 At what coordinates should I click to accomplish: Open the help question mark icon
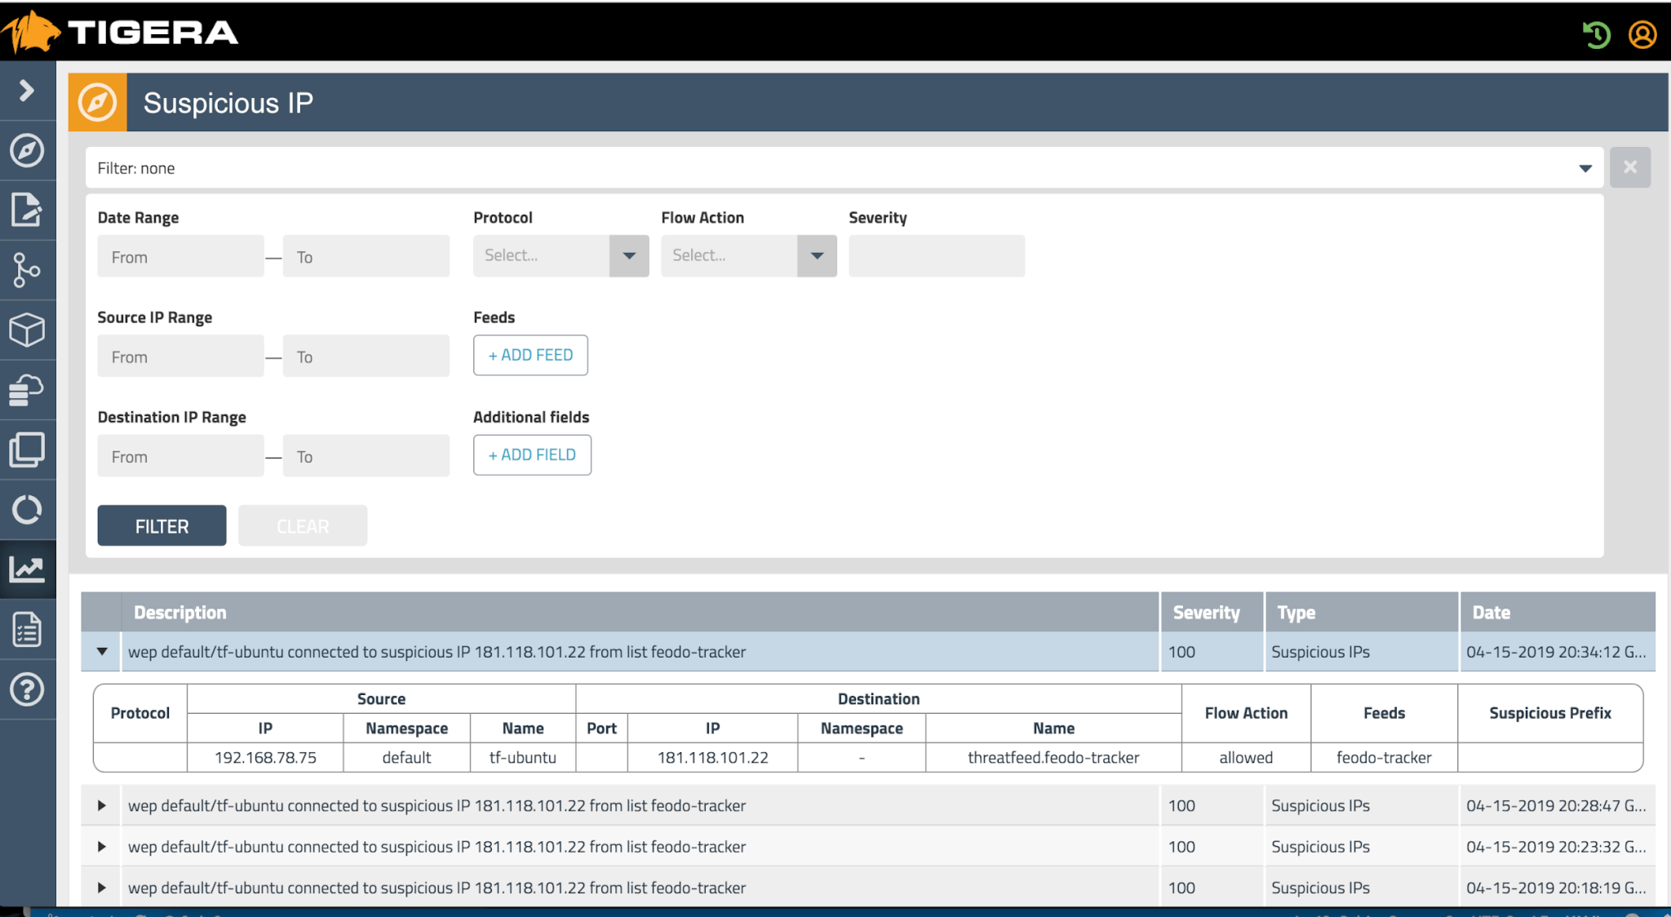pyautogui.click(x=27, y=689)
